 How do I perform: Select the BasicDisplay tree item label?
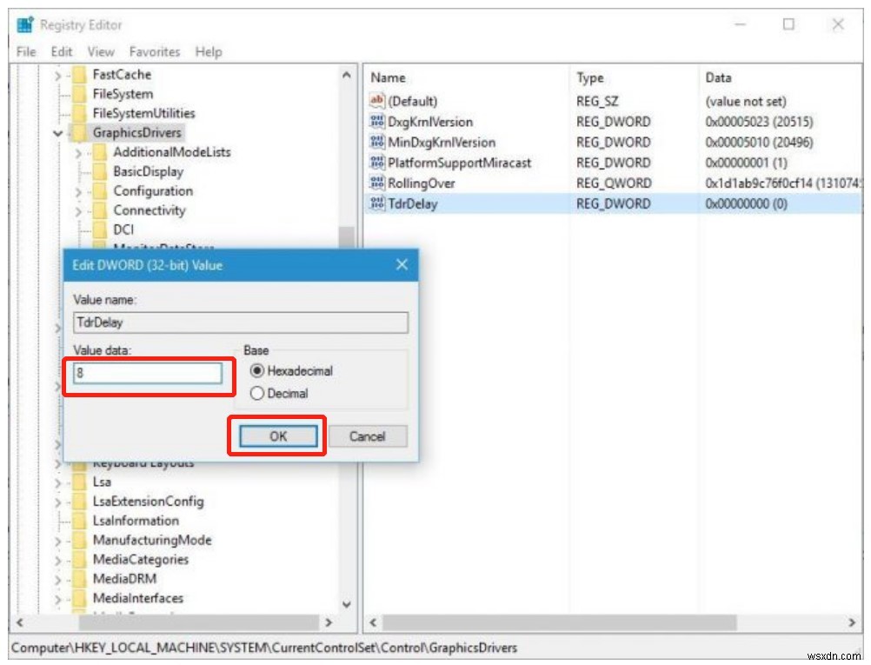(148, 171)
